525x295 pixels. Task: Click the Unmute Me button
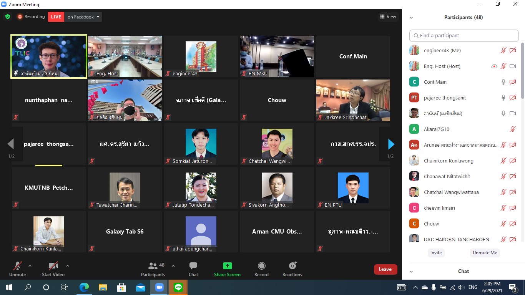coord(485,253)
